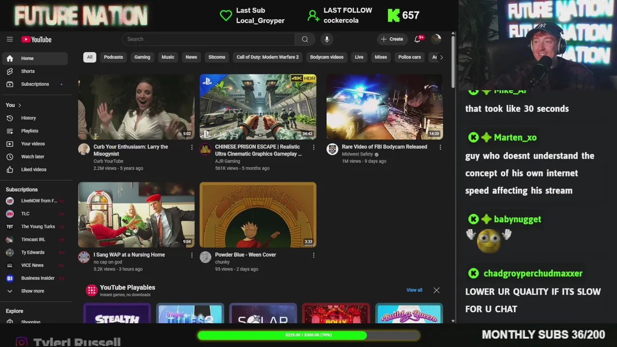Click the search magnifier button
This screenshot has width=617, height=347.
(x=305, y=39)
